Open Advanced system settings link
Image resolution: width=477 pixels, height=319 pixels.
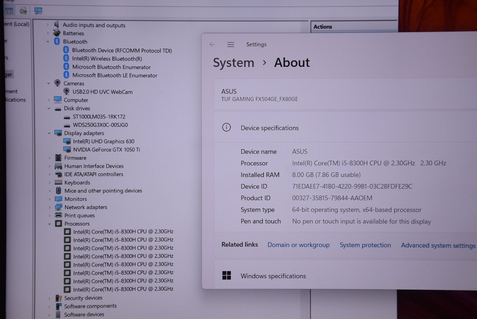[x=438, y=245]
